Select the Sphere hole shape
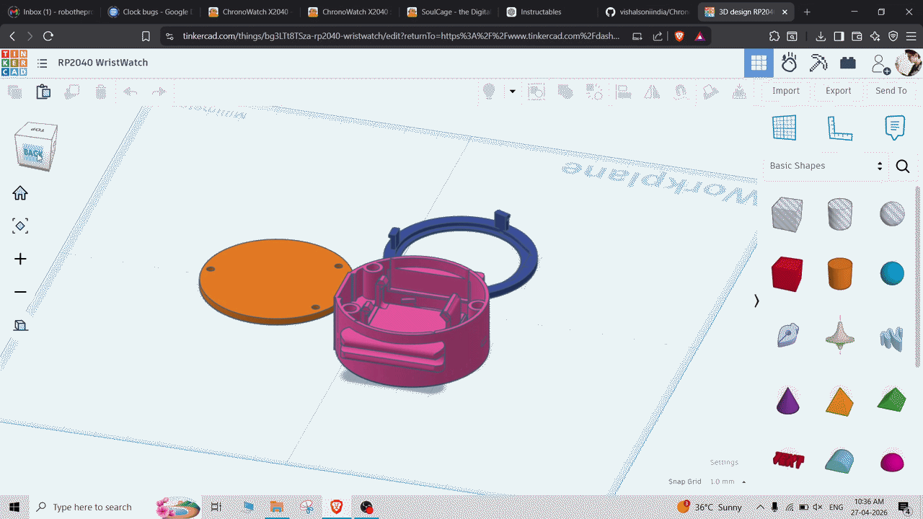The height and width of the screenshot is (519, 923). pyautogui.click(x=893, y=214)
